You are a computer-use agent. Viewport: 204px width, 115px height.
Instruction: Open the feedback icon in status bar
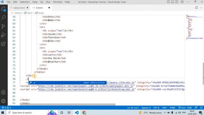point(196,108)
